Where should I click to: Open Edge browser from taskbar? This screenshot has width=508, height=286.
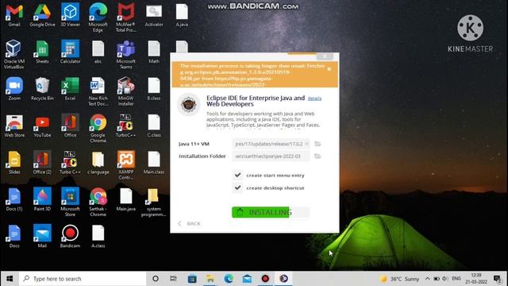(229, 279)
